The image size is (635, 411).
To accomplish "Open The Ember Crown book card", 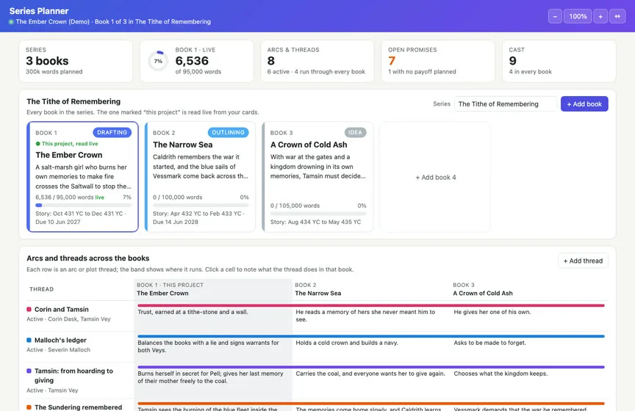I will click(x=82, y=177).
